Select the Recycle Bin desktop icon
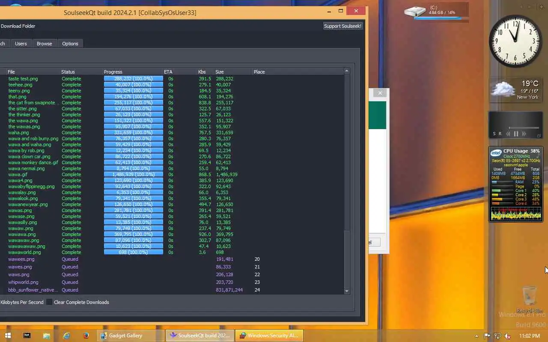The width and height of the screenshot is (548, 342). 530,298
